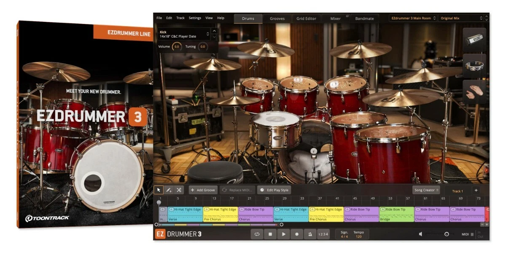
Task: Add a new track with plus icon
Action: pyautogui.click(x=476, y=191)
